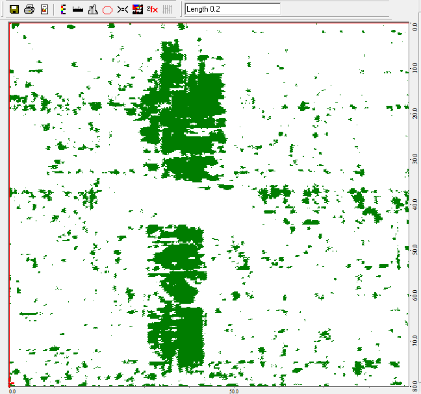Click the 0.0 label on the bottom axis
421x394 pixels.
[12, 391]
